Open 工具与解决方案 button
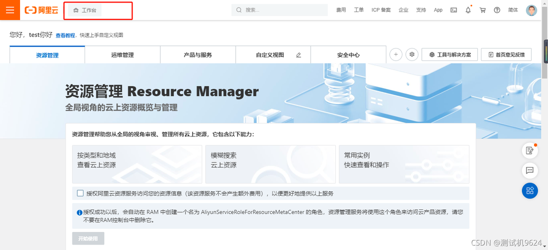 click(x=450, y=54)
